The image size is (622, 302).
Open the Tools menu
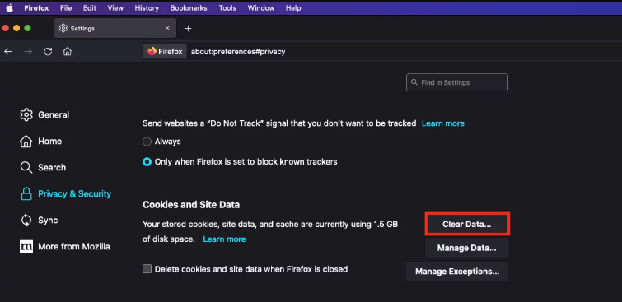click(x=227, y=8)
